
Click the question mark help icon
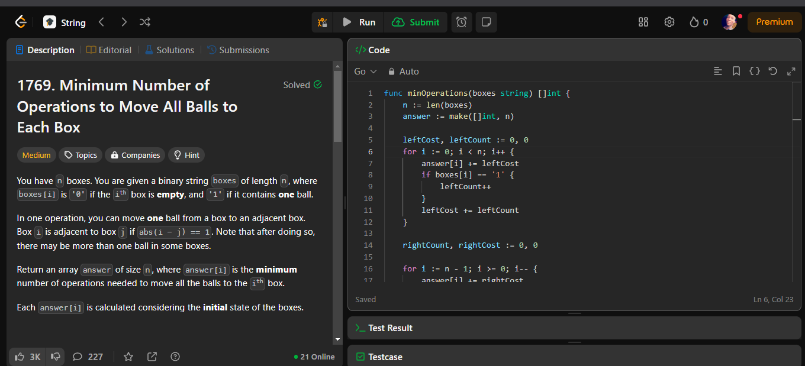[175, 357]
